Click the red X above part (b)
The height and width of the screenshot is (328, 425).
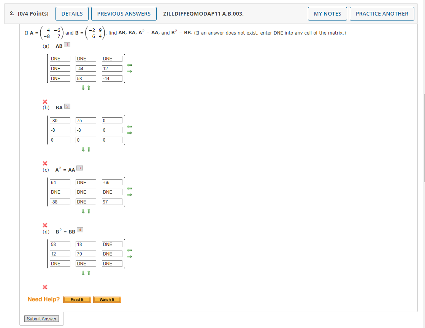(45, 101)
